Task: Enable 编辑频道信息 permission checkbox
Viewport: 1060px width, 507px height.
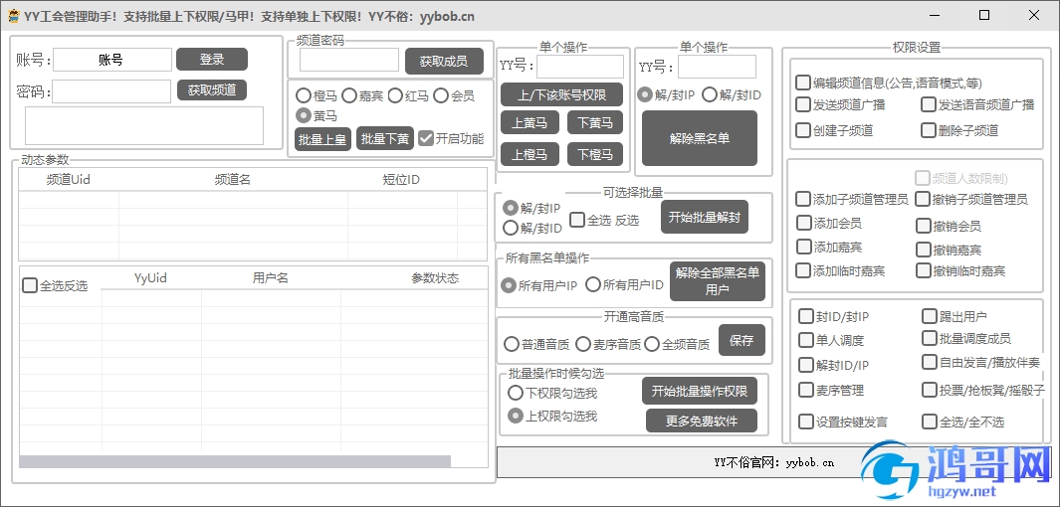Action: pos(802,83)
